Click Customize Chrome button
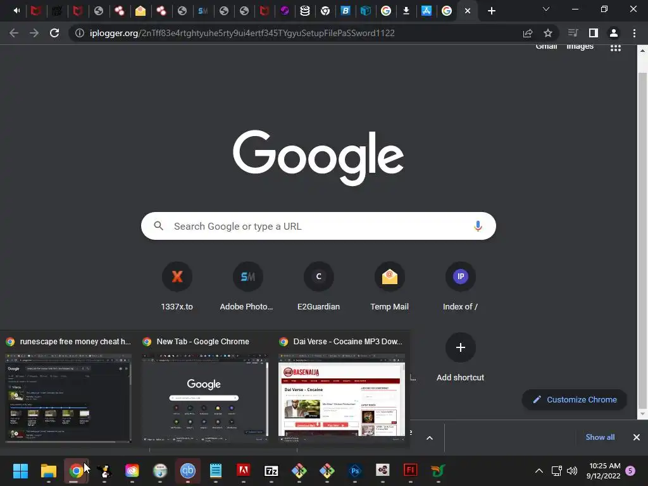This screenshot has height=486, width=648. [x=575, y=400]
